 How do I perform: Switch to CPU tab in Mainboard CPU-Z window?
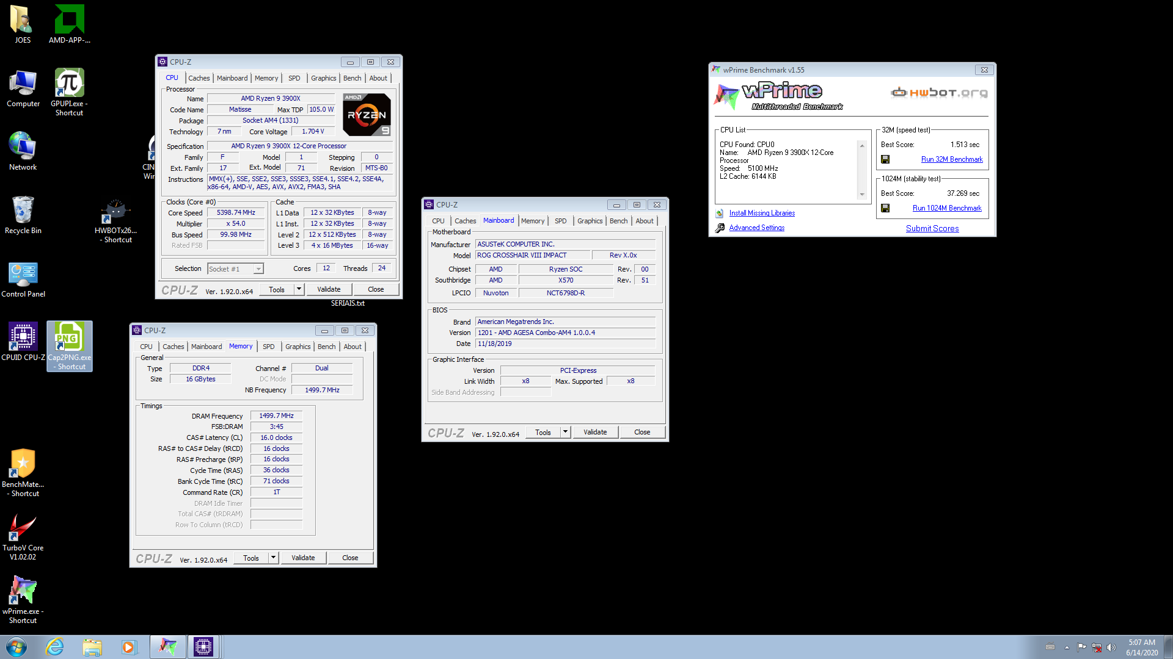[438, 221]
